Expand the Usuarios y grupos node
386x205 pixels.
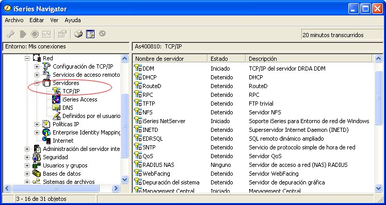pos(27,166)
